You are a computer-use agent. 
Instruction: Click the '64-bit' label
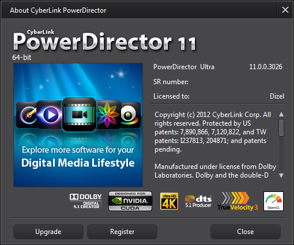(22, 57)
